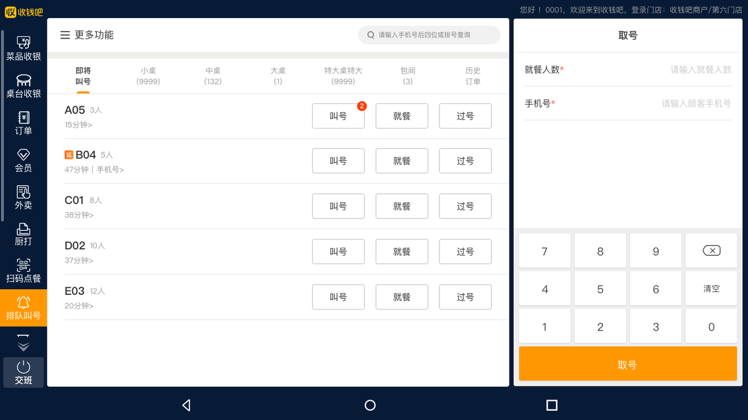
Task: Open the 外卖 section
Action: coord(23,198)
